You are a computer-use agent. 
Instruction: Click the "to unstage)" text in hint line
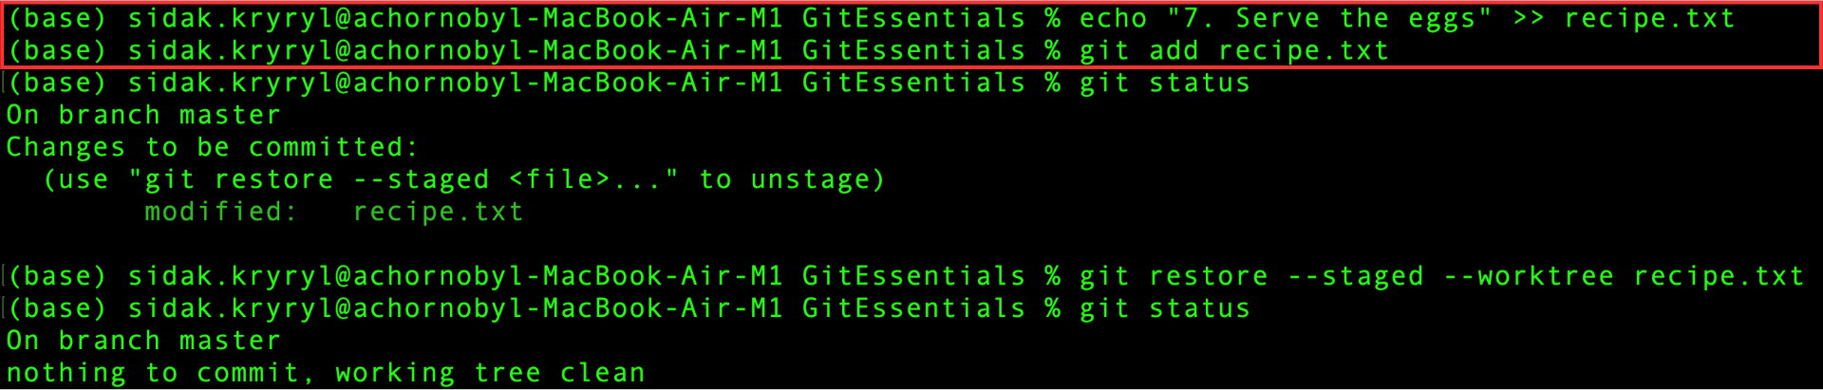point(792,180)
